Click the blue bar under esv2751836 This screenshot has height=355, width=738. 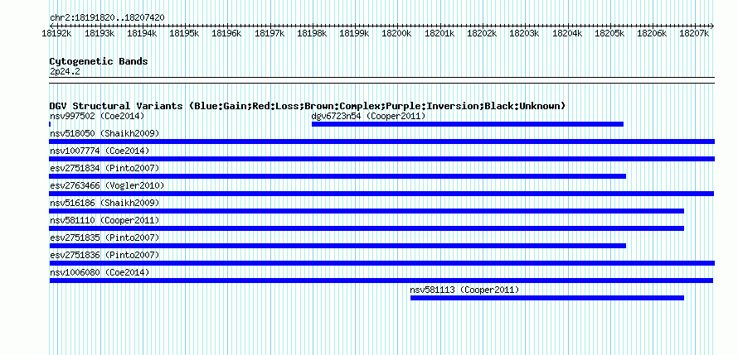pyautogui.click(x=381, y=263)
